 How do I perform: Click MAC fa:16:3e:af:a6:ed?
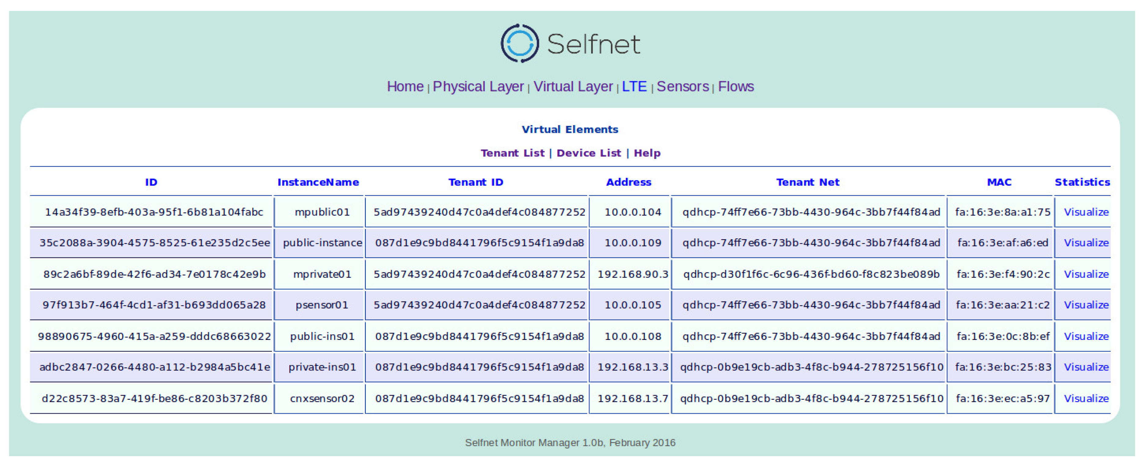(1003, 243)
